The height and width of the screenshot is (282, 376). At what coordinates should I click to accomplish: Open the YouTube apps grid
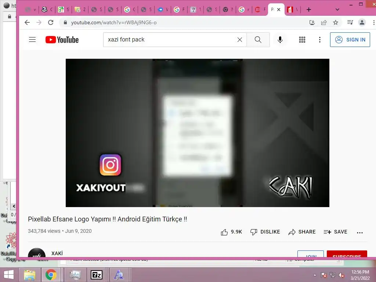click(x=302, y=40)
